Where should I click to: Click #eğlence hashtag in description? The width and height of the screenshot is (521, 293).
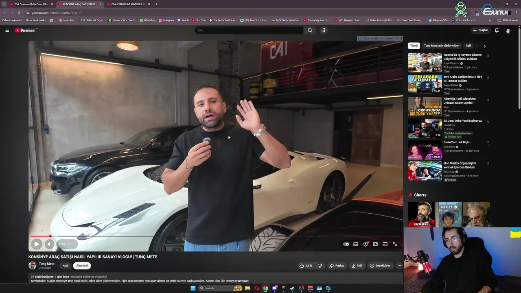[88, 277]
